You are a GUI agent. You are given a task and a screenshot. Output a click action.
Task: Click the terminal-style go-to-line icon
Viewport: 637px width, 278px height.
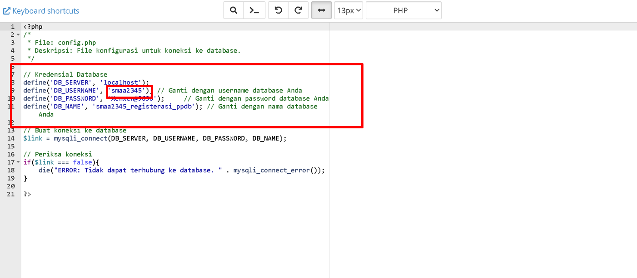[254, 10]
